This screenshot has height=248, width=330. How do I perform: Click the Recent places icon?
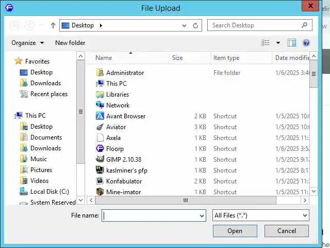tap(24, 94)
